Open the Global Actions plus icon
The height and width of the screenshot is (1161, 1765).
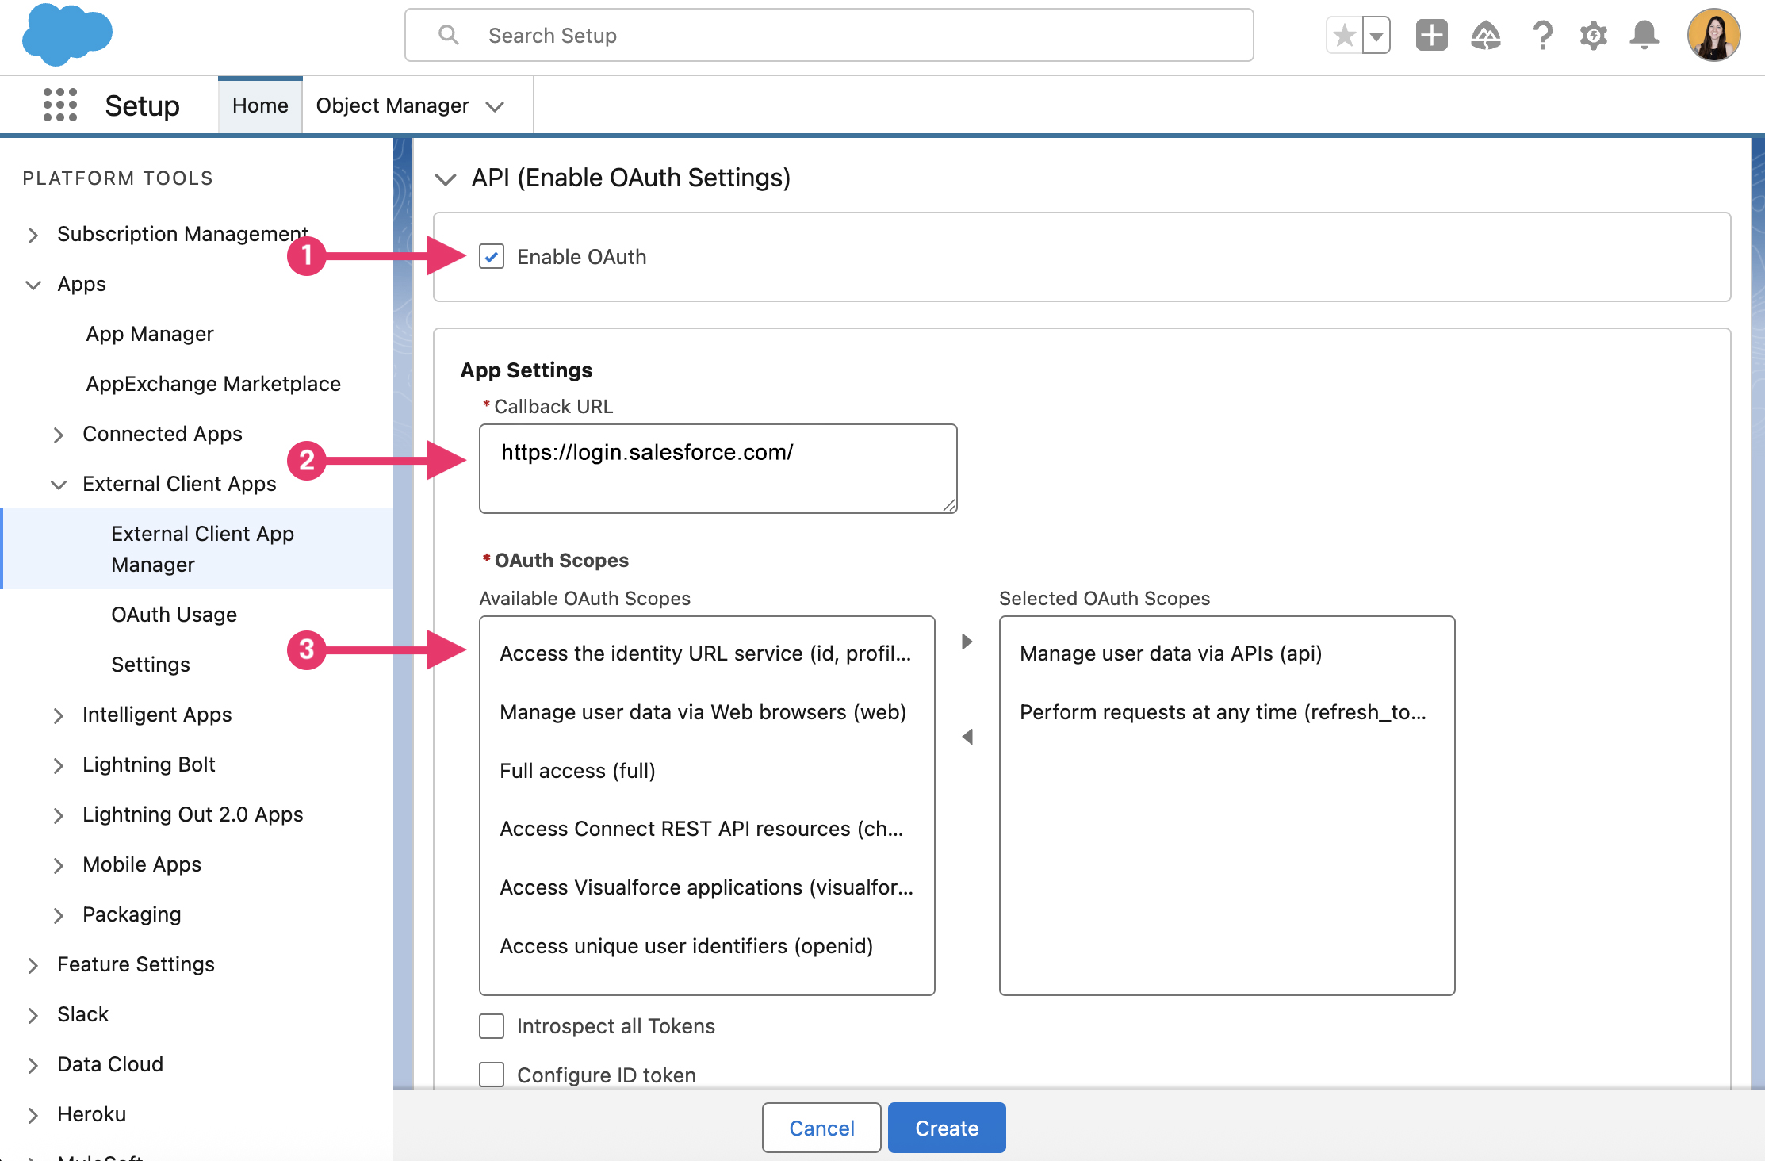pyautogui.click(x=1430, y=35)
